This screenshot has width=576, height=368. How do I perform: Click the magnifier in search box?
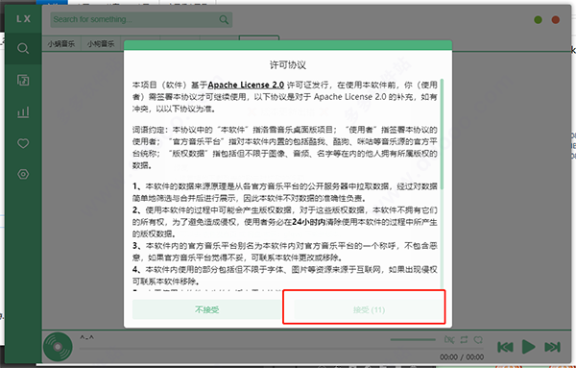pos(224,19)
